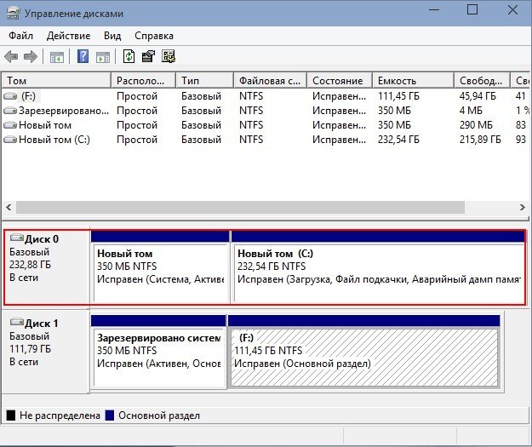The height and width of the screenshot is (447, 532).
Task: Open the Вид menu
Action: click(x=112, y=36)
